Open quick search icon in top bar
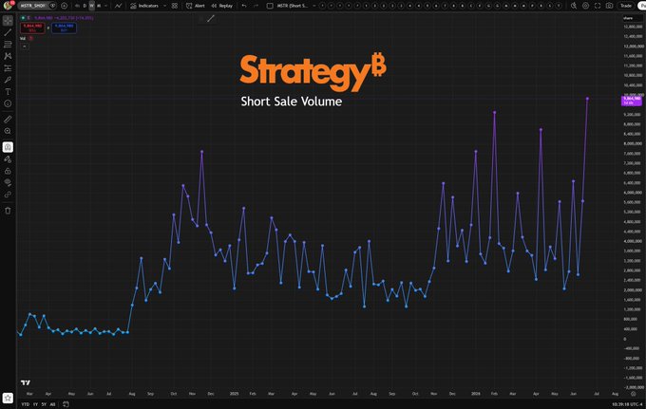 pyautogui.click(x=574, y=6)
